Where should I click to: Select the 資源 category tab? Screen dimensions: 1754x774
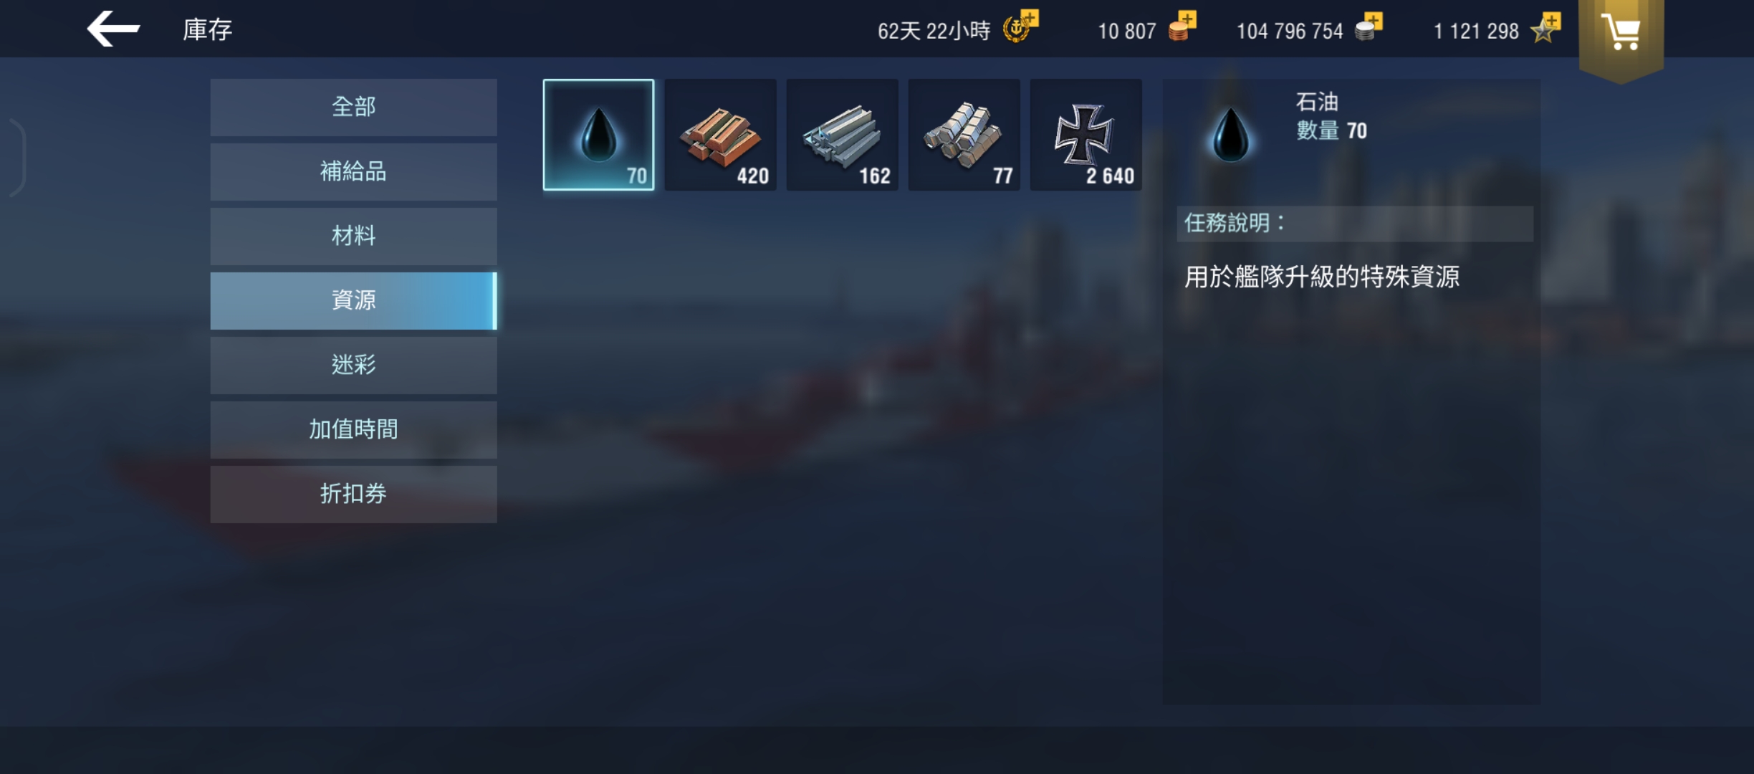[x=353, y=301]
